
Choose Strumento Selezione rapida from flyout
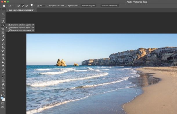[x=20, y=27]
